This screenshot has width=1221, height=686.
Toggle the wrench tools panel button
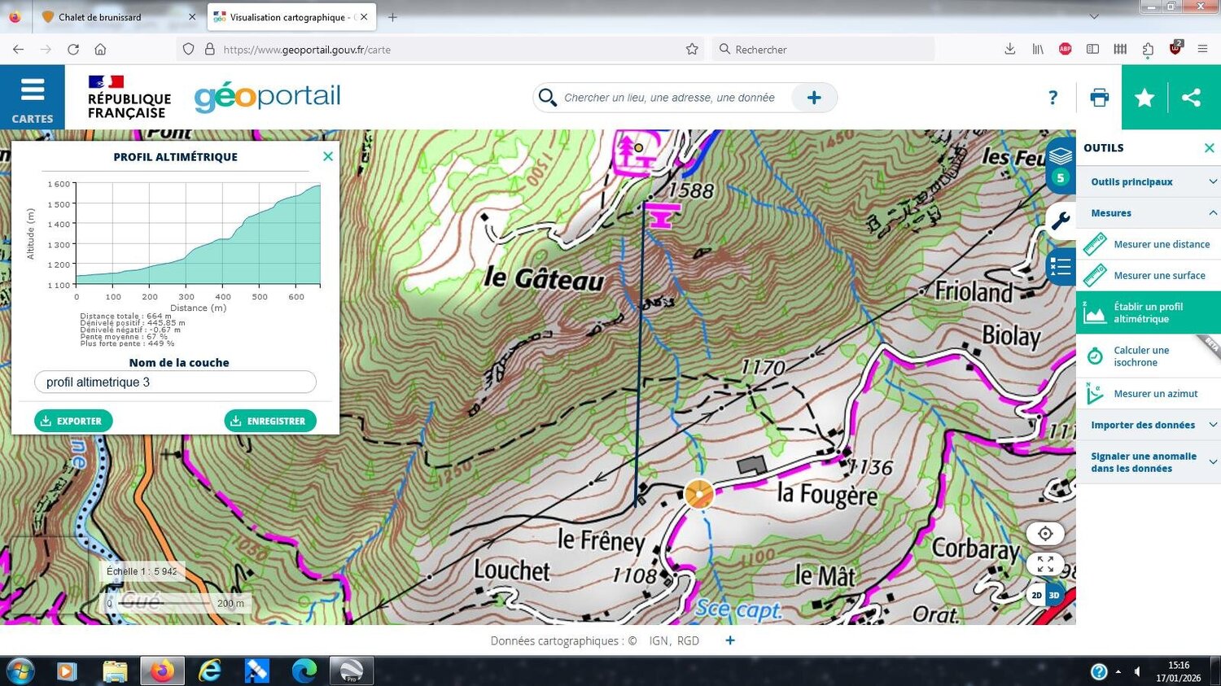pos(1061,221)
